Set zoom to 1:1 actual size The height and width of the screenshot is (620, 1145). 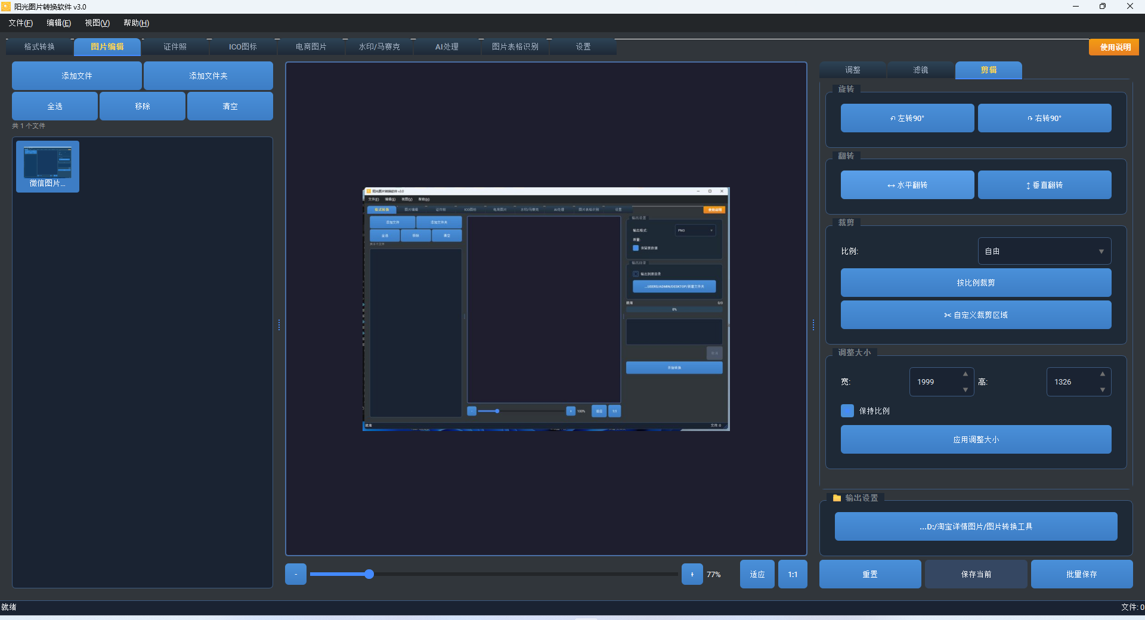793,574
